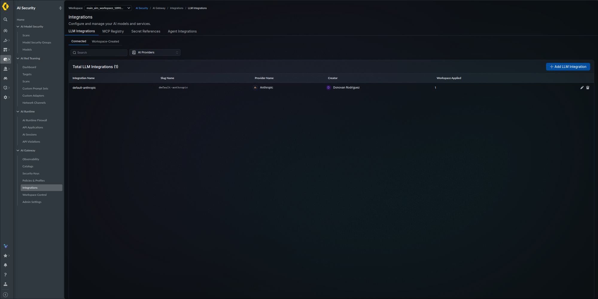This screenshot has width=598, height=299.
Task: Open the AI Providers filter dropdown
Action: 155,52
